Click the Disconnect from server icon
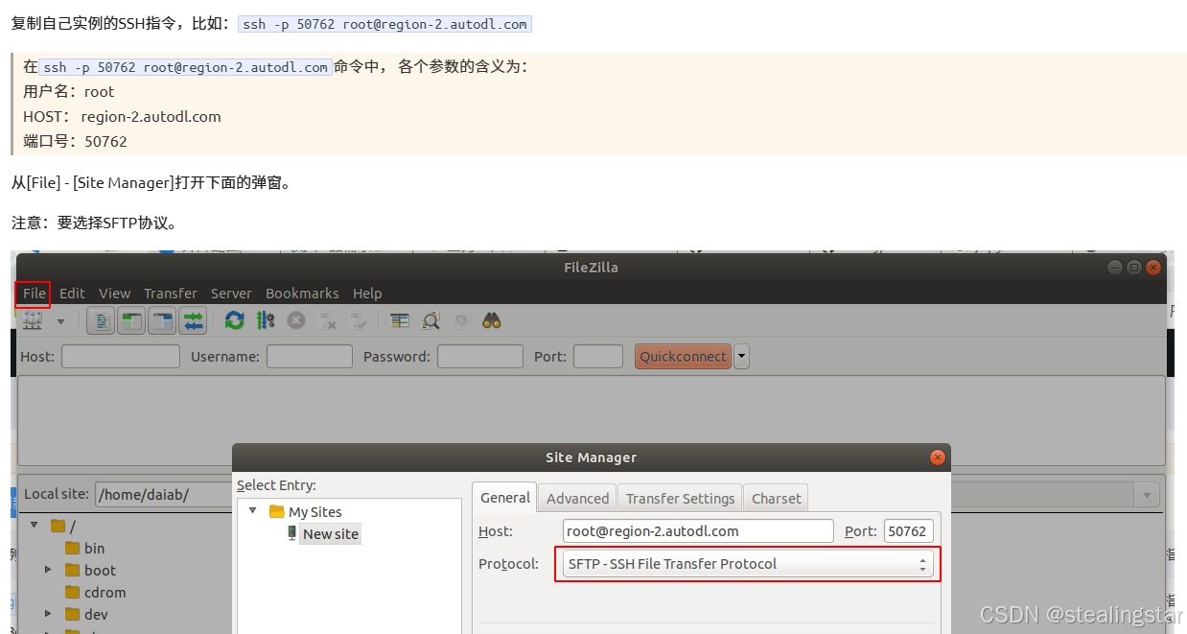Image resolution: width=1187 pixels, height=634 pixels. 328,320
